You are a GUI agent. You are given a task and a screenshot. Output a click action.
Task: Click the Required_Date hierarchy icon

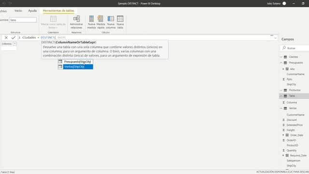(x=287, y=155)
